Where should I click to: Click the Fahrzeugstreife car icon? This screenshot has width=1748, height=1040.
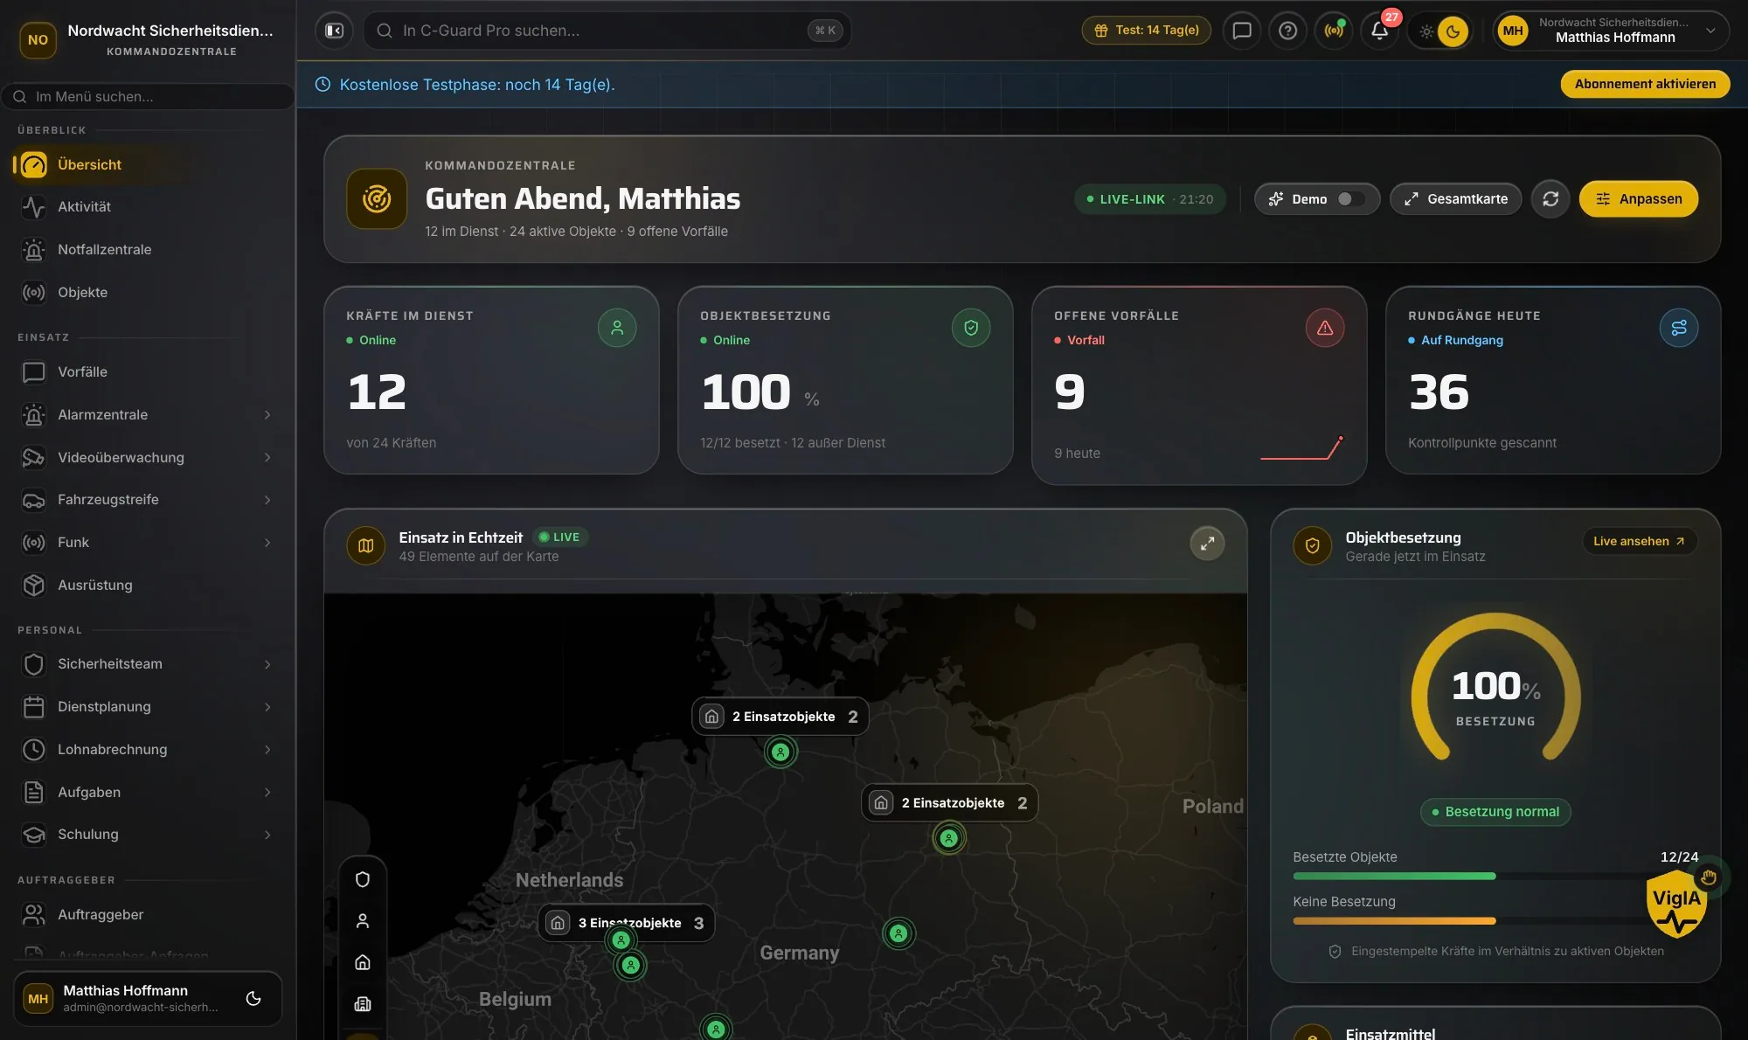33,500
